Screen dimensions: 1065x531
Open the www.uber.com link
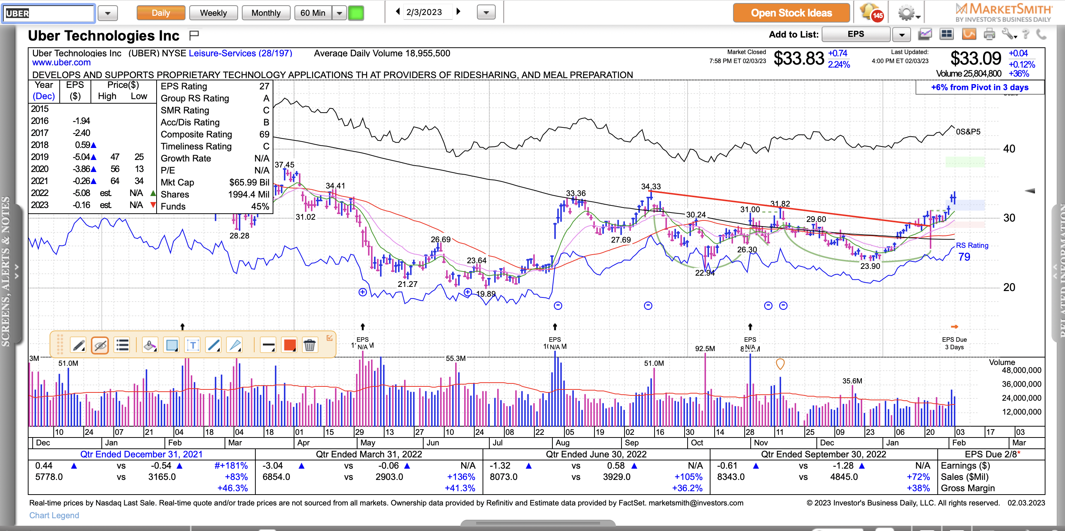coord(61,62)
